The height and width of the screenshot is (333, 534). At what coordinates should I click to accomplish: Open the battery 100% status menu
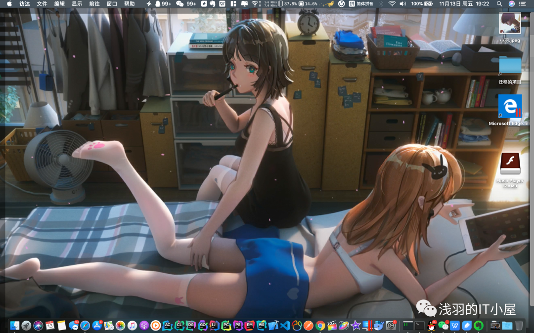coord(422,4)
